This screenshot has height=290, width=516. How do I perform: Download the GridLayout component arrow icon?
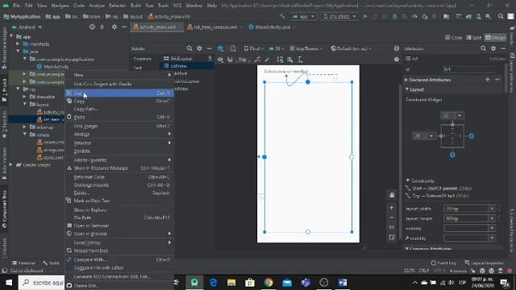click(x=210, y=58)
